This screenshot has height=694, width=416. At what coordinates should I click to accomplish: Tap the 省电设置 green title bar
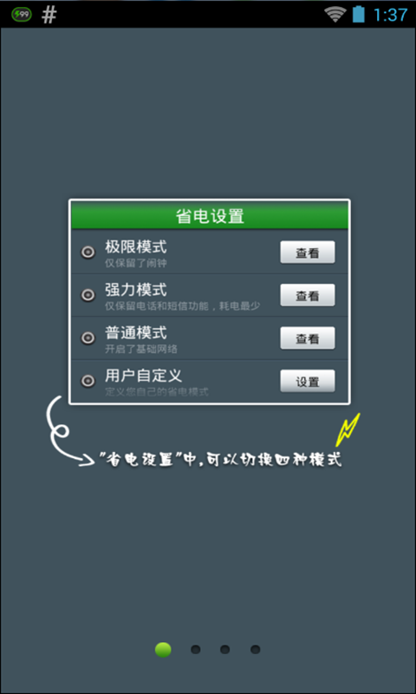tap(210, 216)
